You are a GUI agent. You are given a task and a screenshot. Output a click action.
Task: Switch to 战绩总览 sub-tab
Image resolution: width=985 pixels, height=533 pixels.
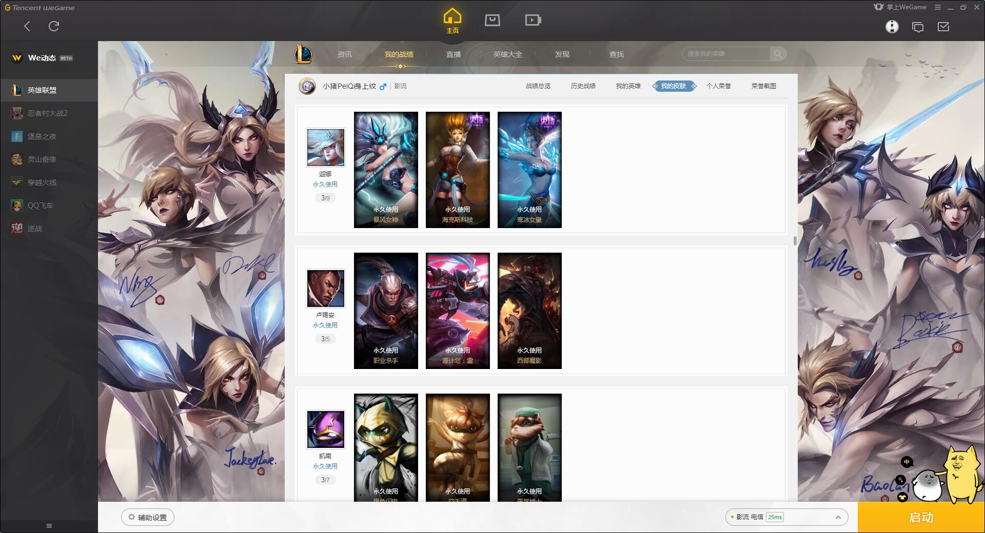(x=538, y=86)
